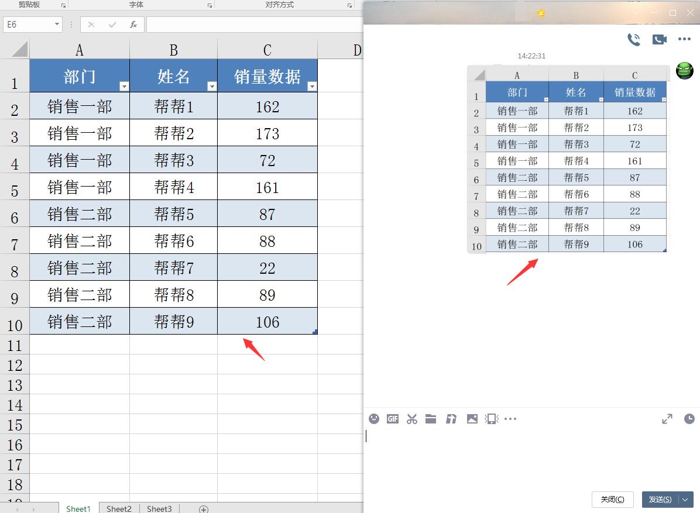
Task: Select the scissors screenshot tool
Action: (412, 419)
